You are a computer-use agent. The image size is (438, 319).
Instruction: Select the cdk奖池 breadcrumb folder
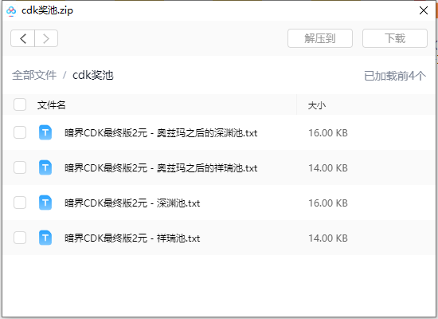pos(92,75)
